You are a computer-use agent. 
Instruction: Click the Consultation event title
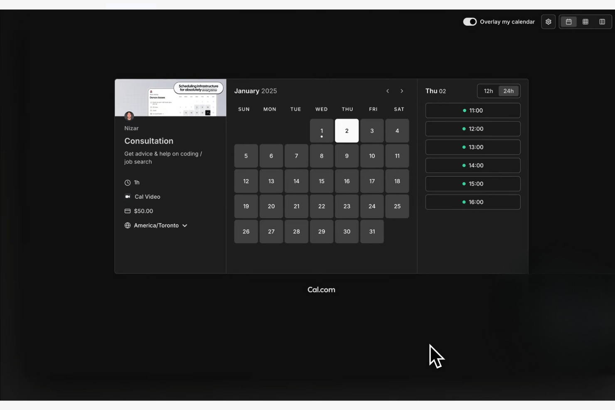(x=149, y=141)
